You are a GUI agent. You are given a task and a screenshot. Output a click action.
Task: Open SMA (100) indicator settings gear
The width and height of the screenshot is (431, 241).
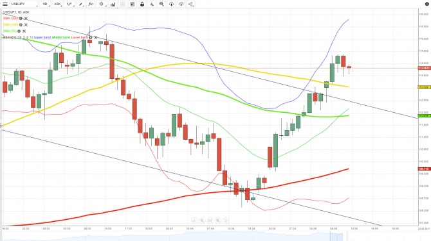click(21, 24)
